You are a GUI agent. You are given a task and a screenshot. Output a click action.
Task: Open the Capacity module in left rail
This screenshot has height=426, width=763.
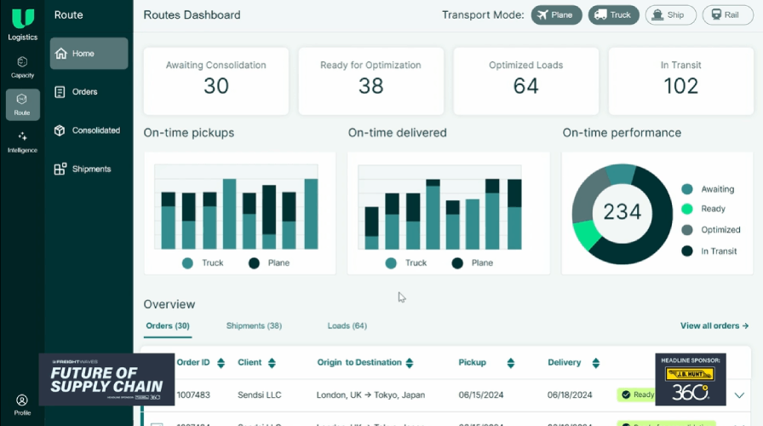pyautogui.click(x=22, y=66)
